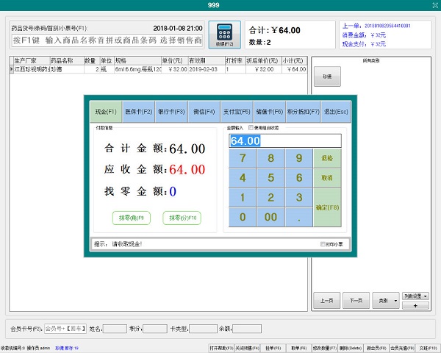Tap the 00 keypad key
441x353 pixels.
click(x=270, y=218)
